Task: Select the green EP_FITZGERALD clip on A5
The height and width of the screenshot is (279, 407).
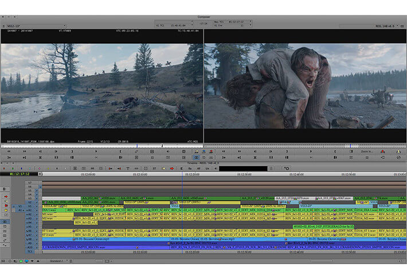Action: click(323, 227)
